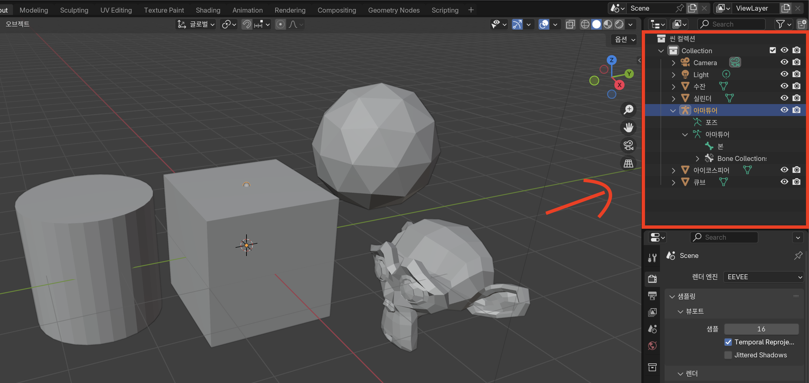Click the outliner Search field
The height and width of the screenshot is (383, 809).
pyautogui.click(x=732, y=24)
